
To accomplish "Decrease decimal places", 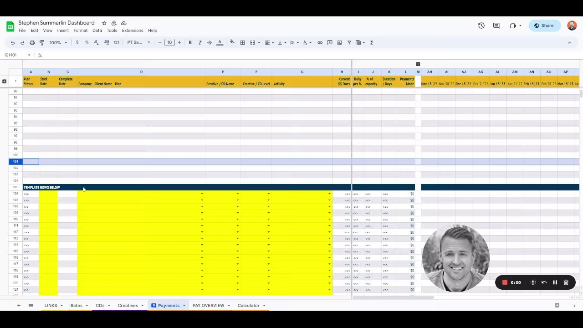I will point(96,42).
